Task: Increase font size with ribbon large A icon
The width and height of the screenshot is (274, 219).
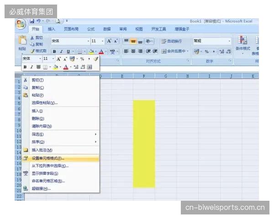Action: point(109,41)
